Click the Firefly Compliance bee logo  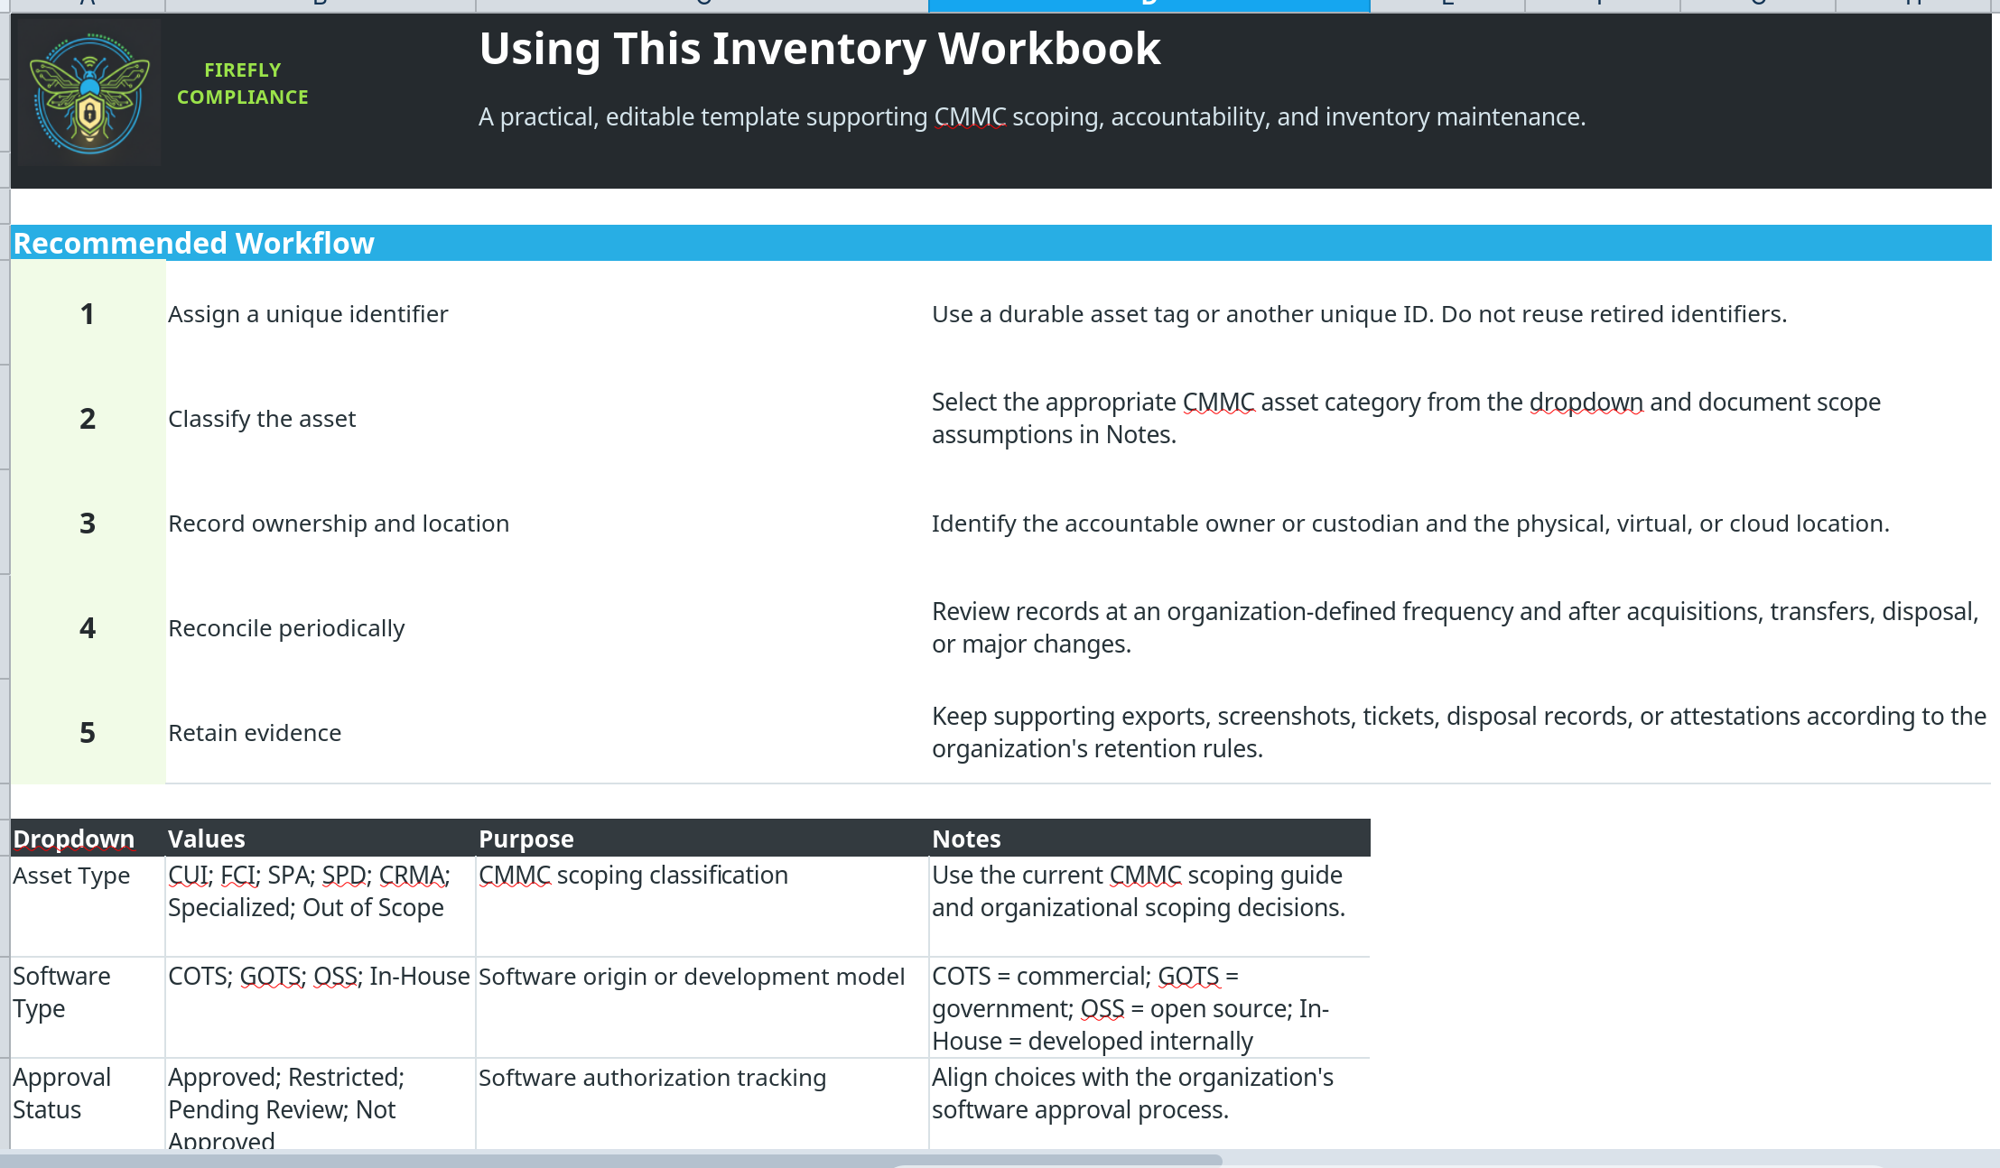click(89, 93)
